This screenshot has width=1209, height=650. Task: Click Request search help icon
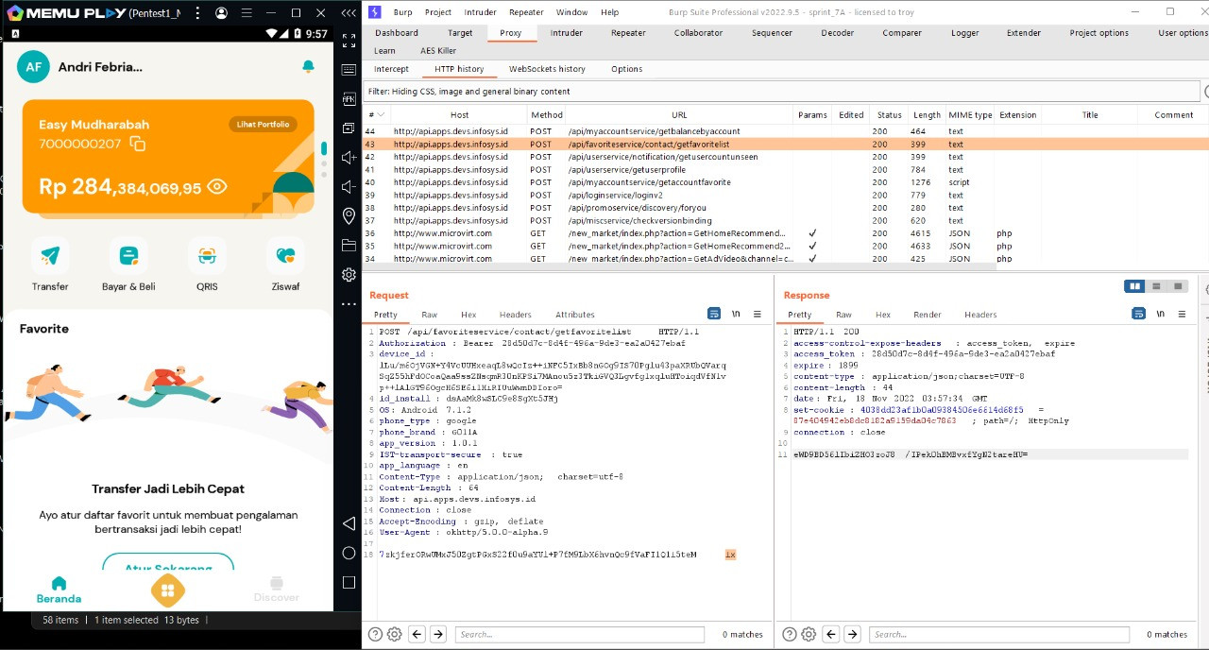pyautogui.click(x=376, y=635)
